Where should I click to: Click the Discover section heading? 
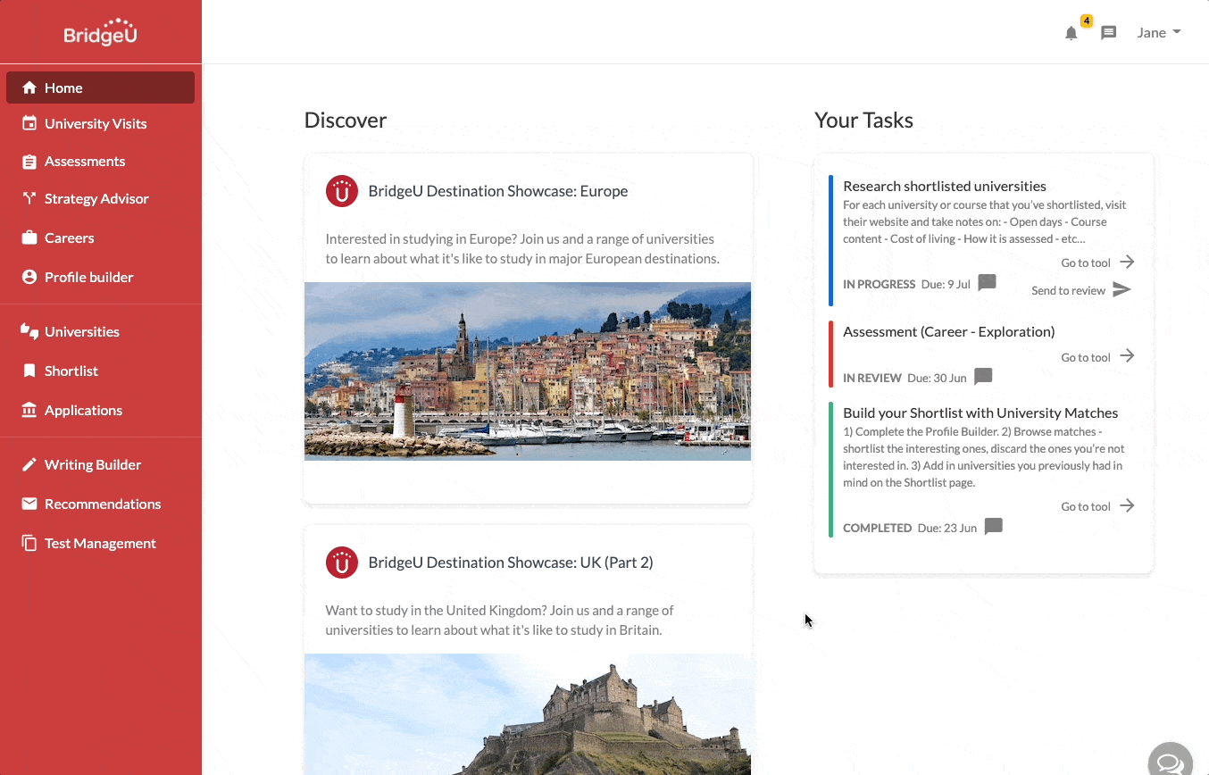[346, 121]
